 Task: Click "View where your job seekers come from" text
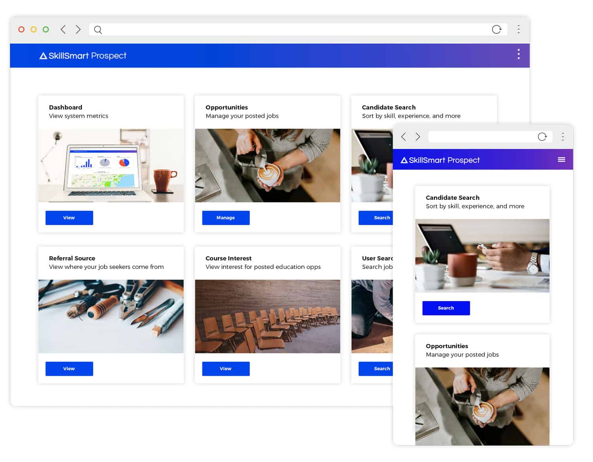pos(106,267)
